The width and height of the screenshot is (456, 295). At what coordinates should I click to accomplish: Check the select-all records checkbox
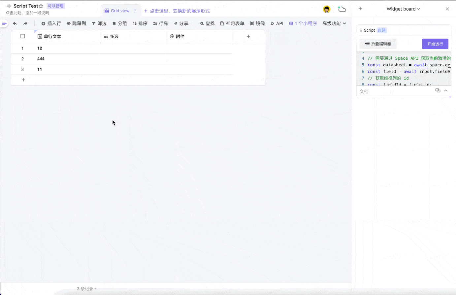[23, 36]
